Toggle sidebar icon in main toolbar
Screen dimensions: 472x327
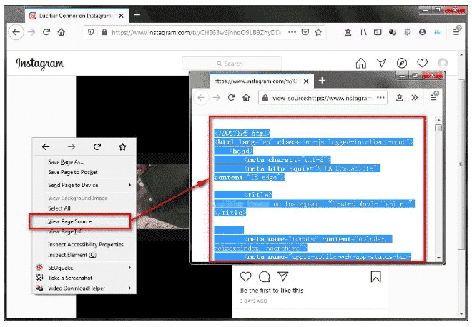[378, 32]
